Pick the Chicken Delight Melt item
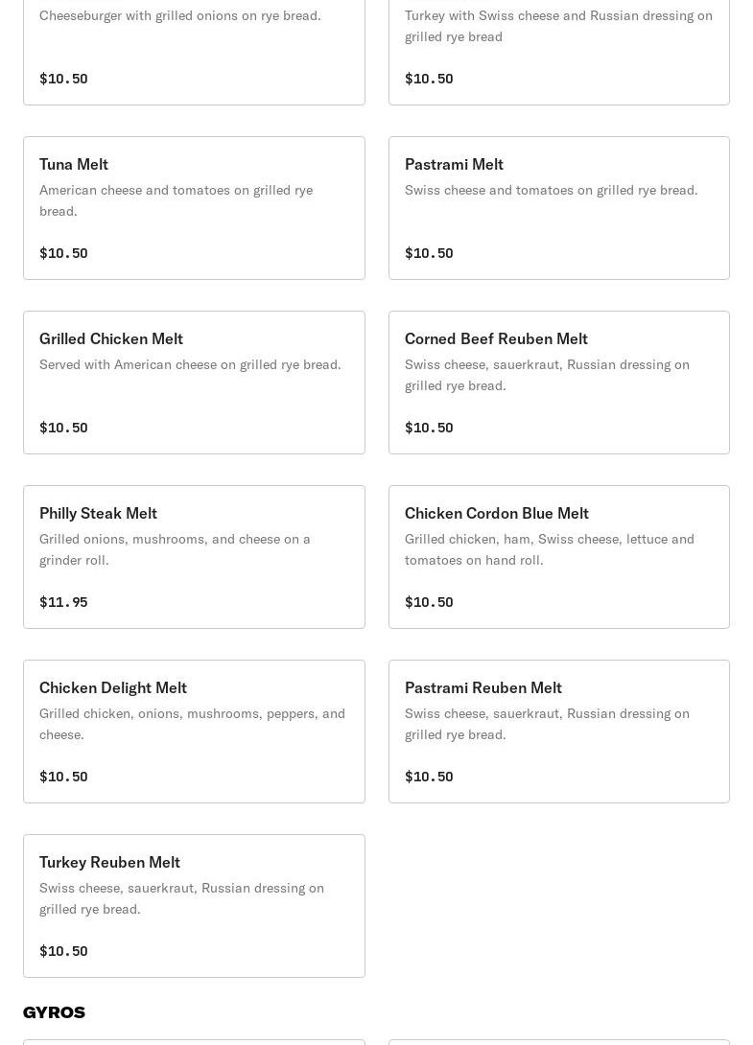Image resolution: width=753 pixels, height=1045 pixels. 194,731
